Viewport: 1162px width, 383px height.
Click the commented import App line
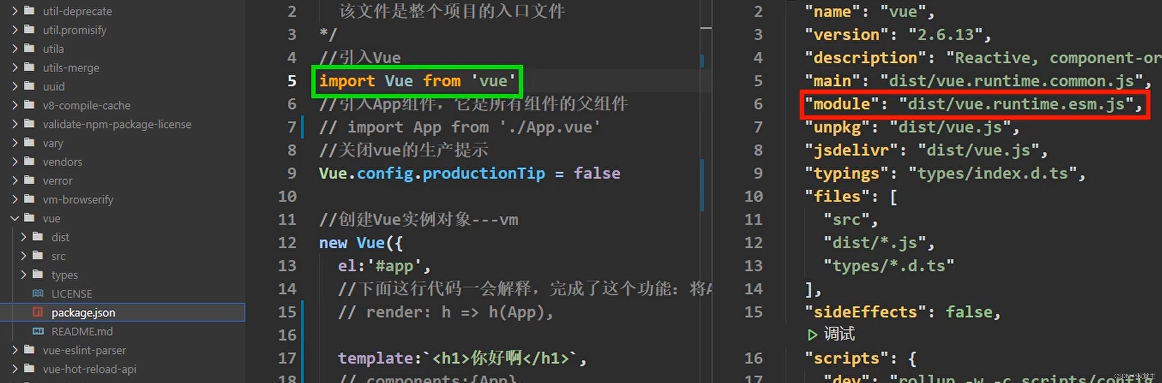click(460, 127)
